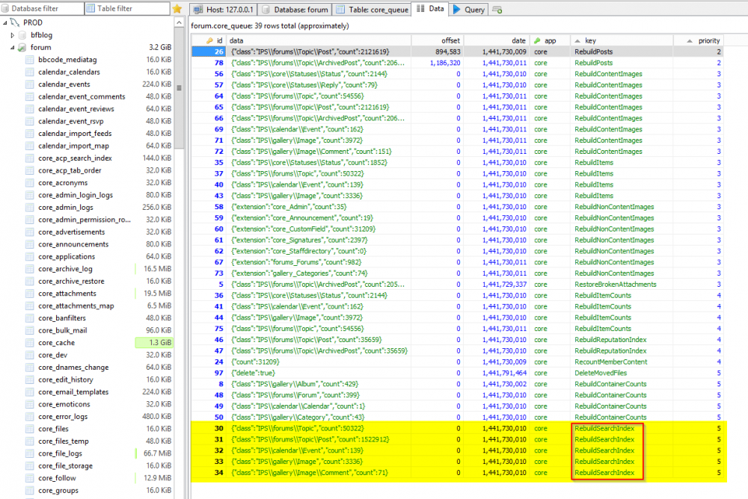748x499 pixels.
Task: Collapse the PROD server tree node
Action: [x=5, y=22]
